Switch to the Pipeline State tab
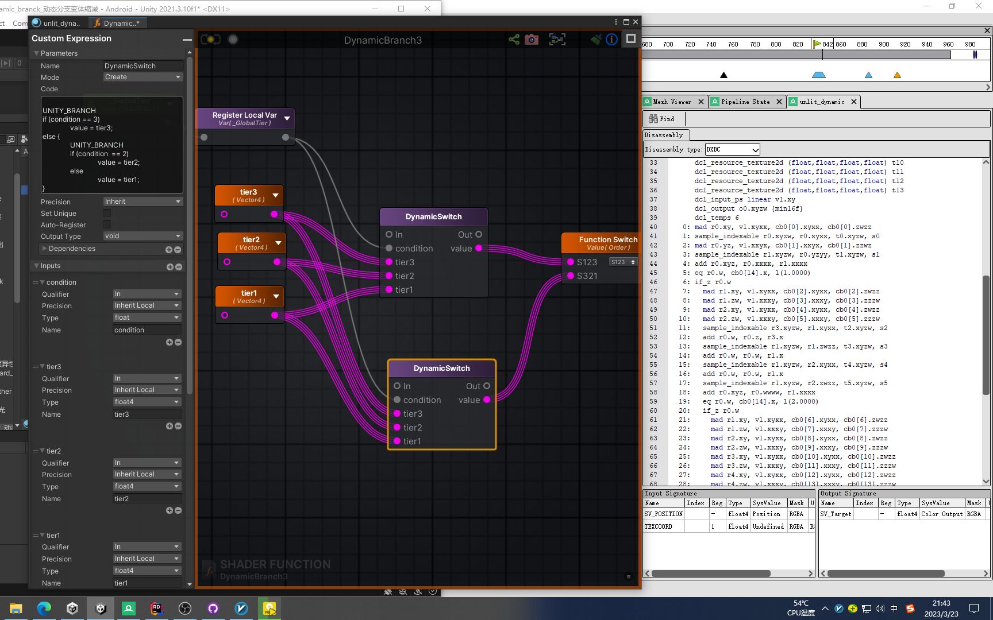This screenshot has width=993, height=620. point(746,102)
